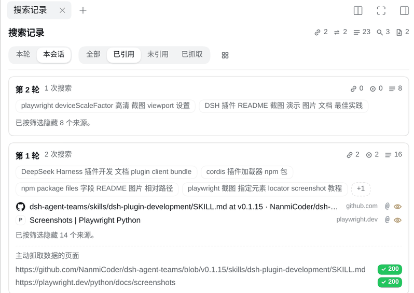
Task: Toggle eye icon on github.com row
Action: pyautogui.click(x=397, y=207)
